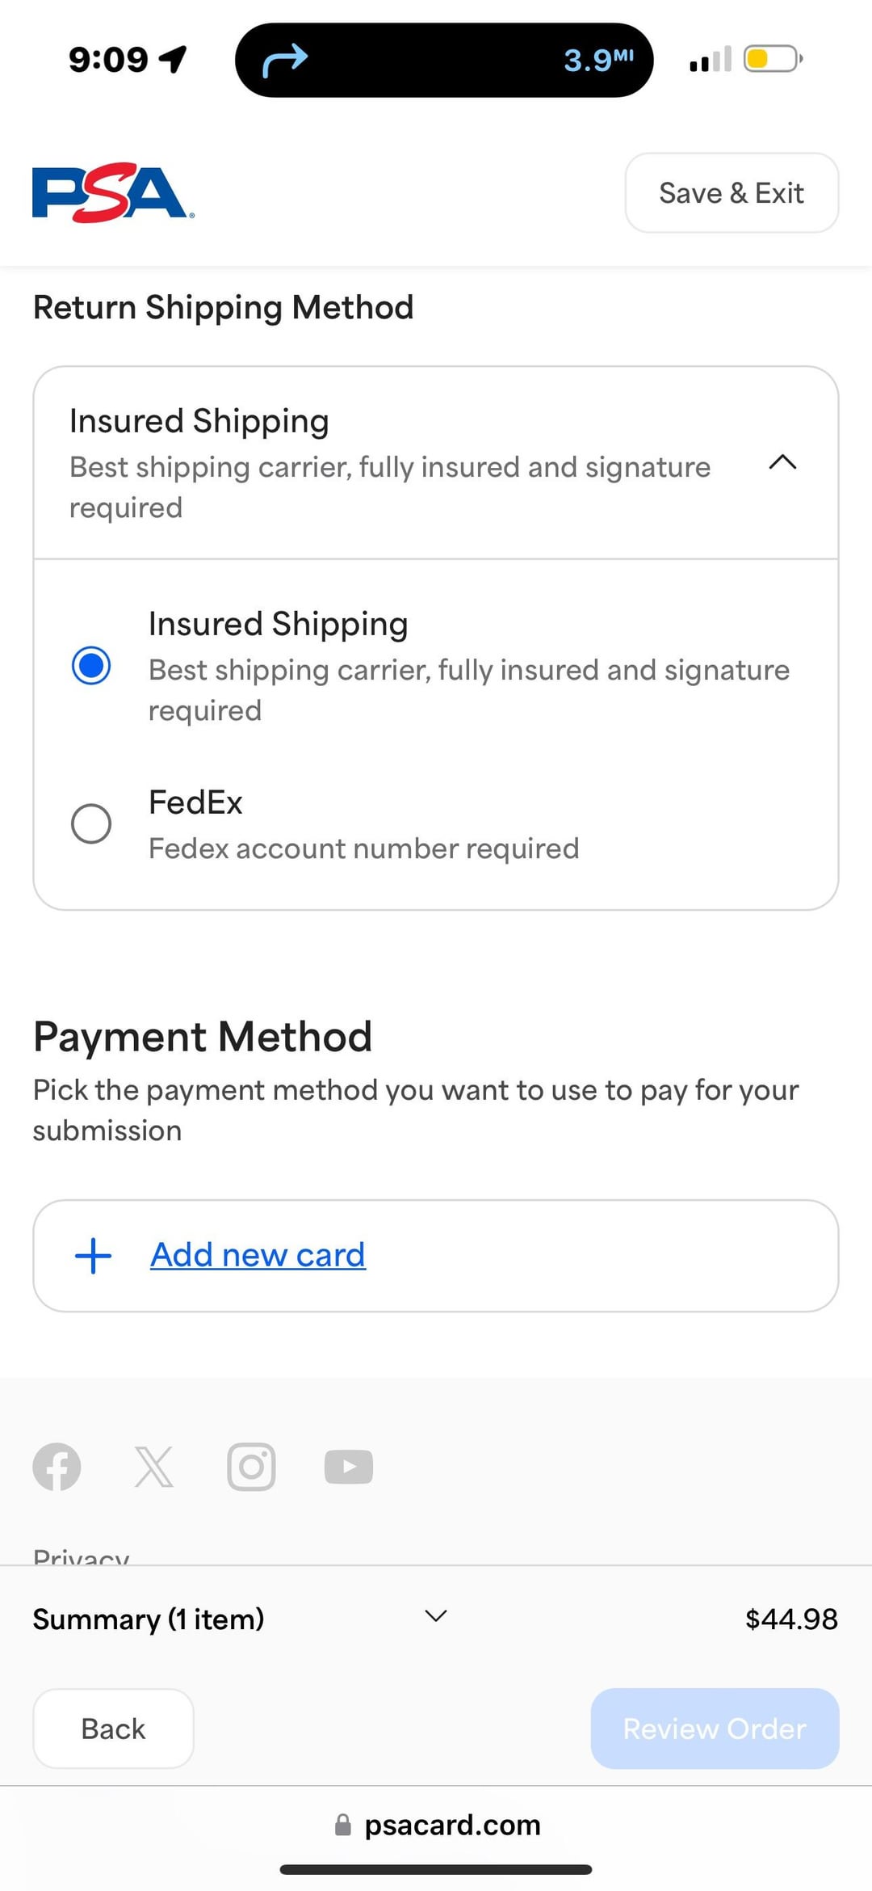Screen dimensions: 872x1891
Task: Select the FedEx radio button
Action: pyautogui.click(x=91, y=823)
